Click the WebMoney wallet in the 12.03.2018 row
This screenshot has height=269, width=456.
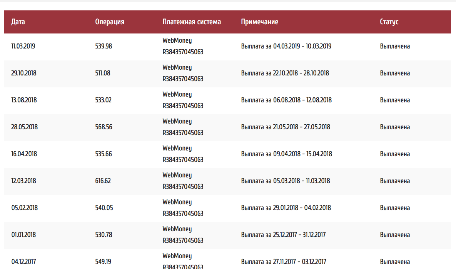coord(183,181)
